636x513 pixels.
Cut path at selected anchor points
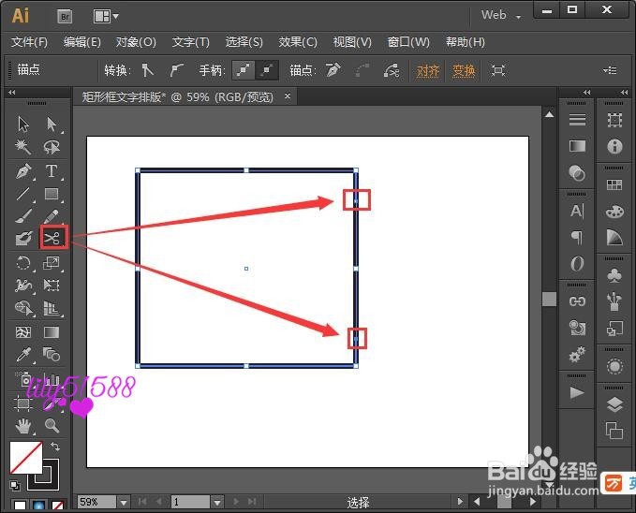pyautogui.click(x=392, y=70)
